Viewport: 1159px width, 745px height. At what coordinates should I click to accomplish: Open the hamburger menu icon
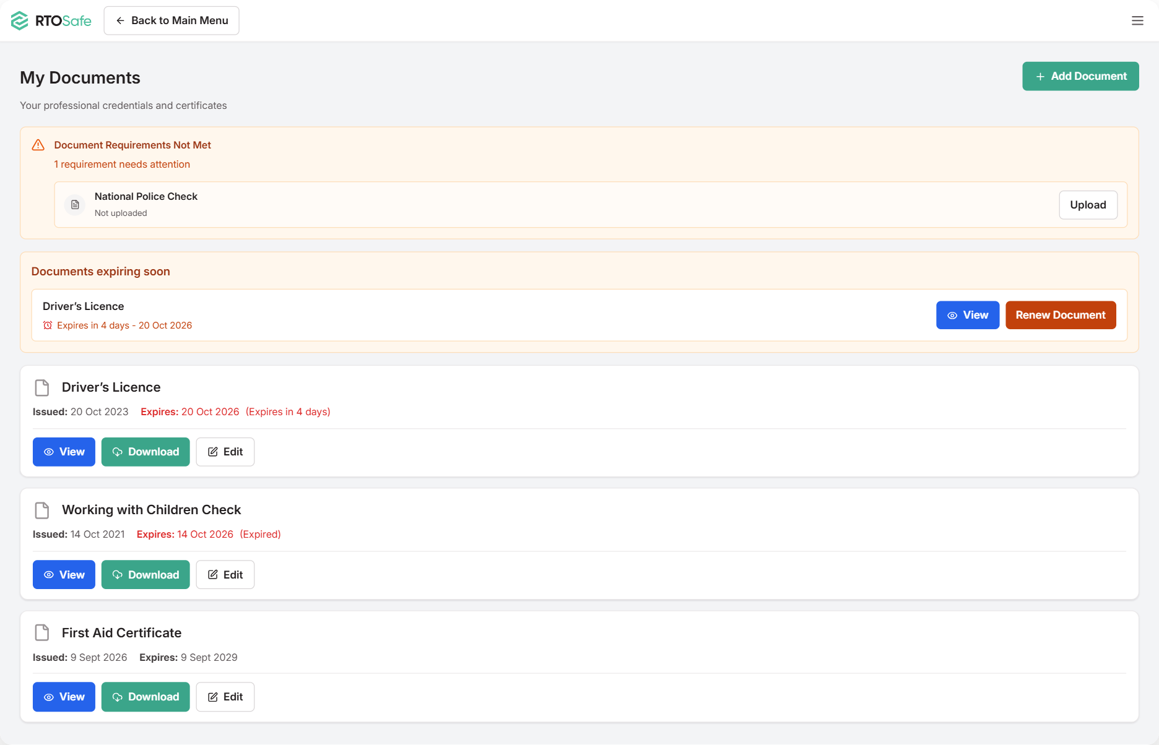point(1137,20)
